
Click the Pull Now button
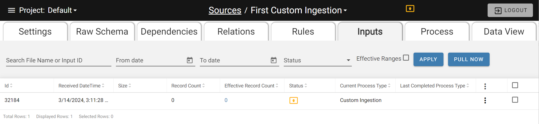pyautogui.click(x=469, y=59)
